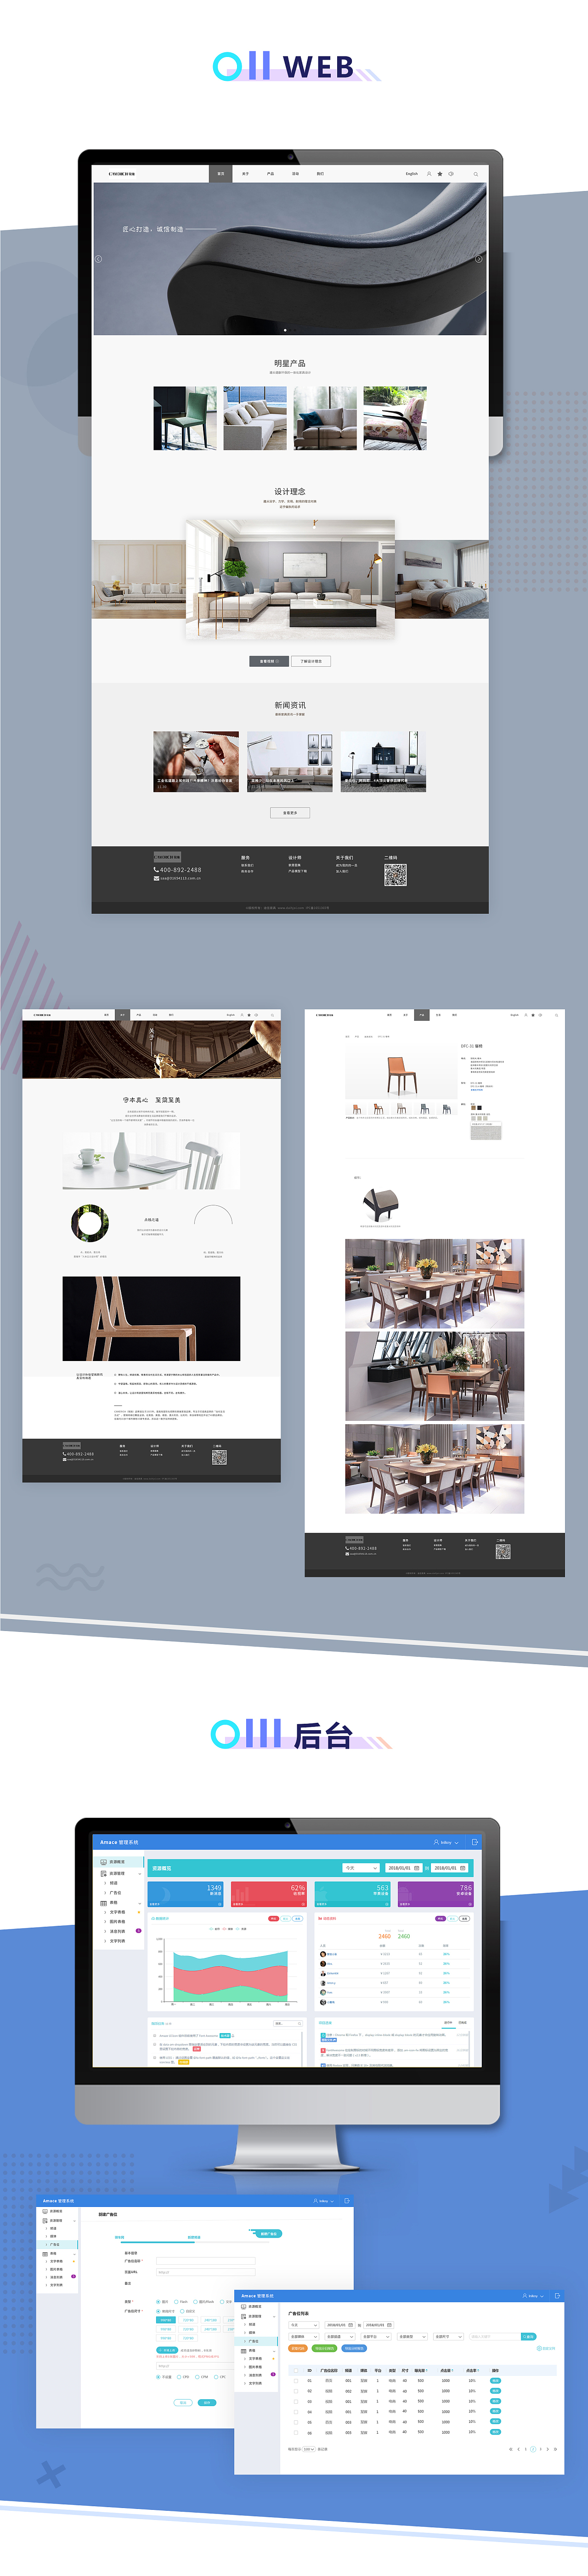
Task: Tick the checkbox for row 01 in 广告位列表
Action: coord(296,2380)
